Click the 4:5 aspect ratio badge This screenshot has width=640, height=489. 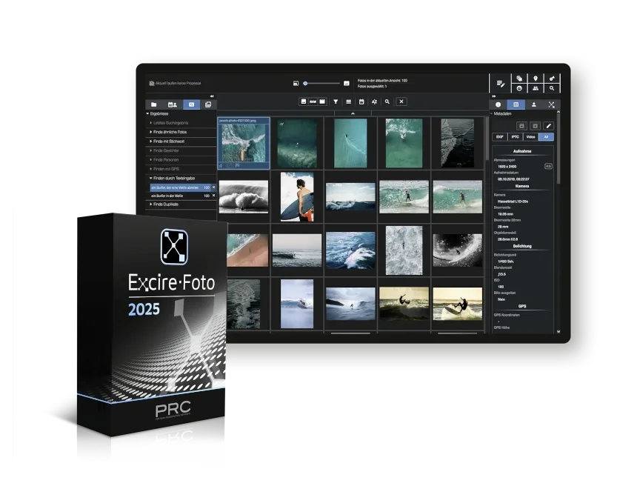coord(548,166)
